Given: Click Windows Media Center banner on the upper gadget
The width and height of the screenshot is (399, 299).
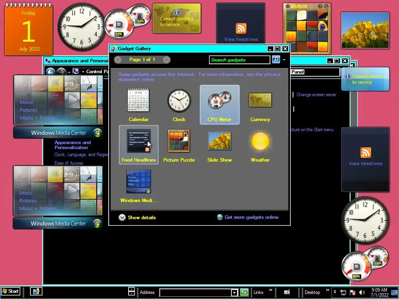Looking at the screenshot, I should point(58,133).
